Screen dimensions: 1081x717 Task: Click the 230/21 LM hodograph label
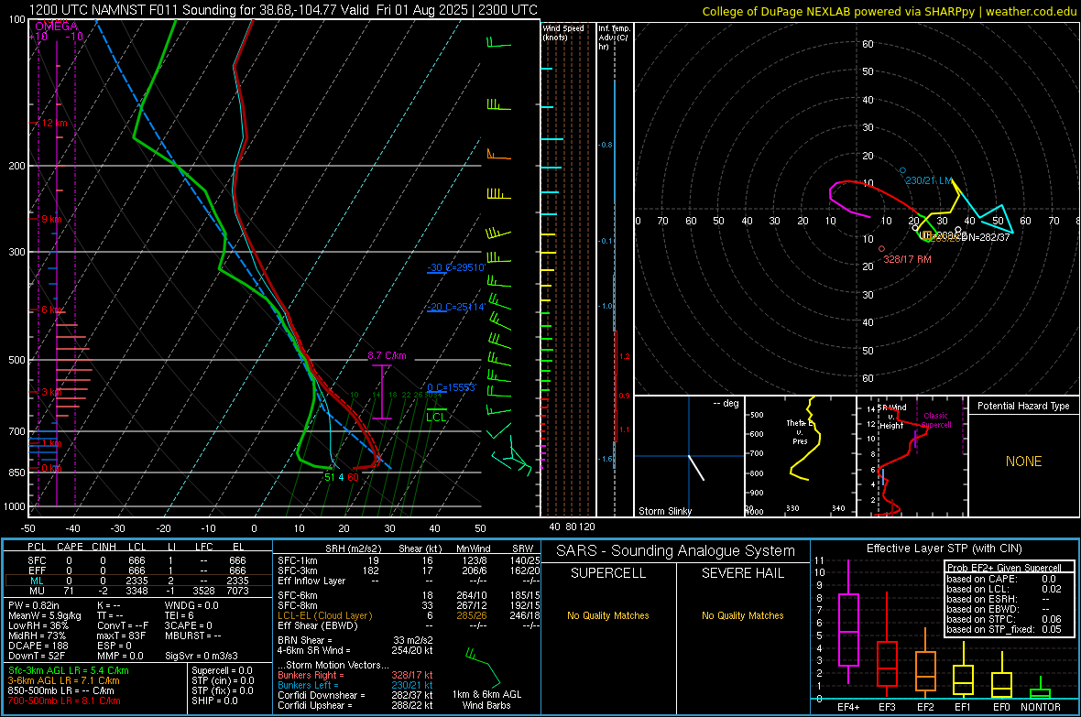929,180
